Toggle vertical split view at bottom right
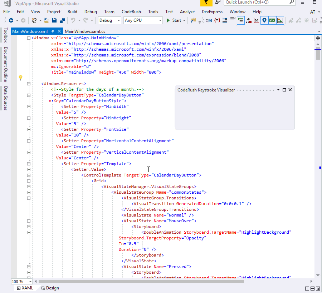322x293 pixels. (307, 288)
